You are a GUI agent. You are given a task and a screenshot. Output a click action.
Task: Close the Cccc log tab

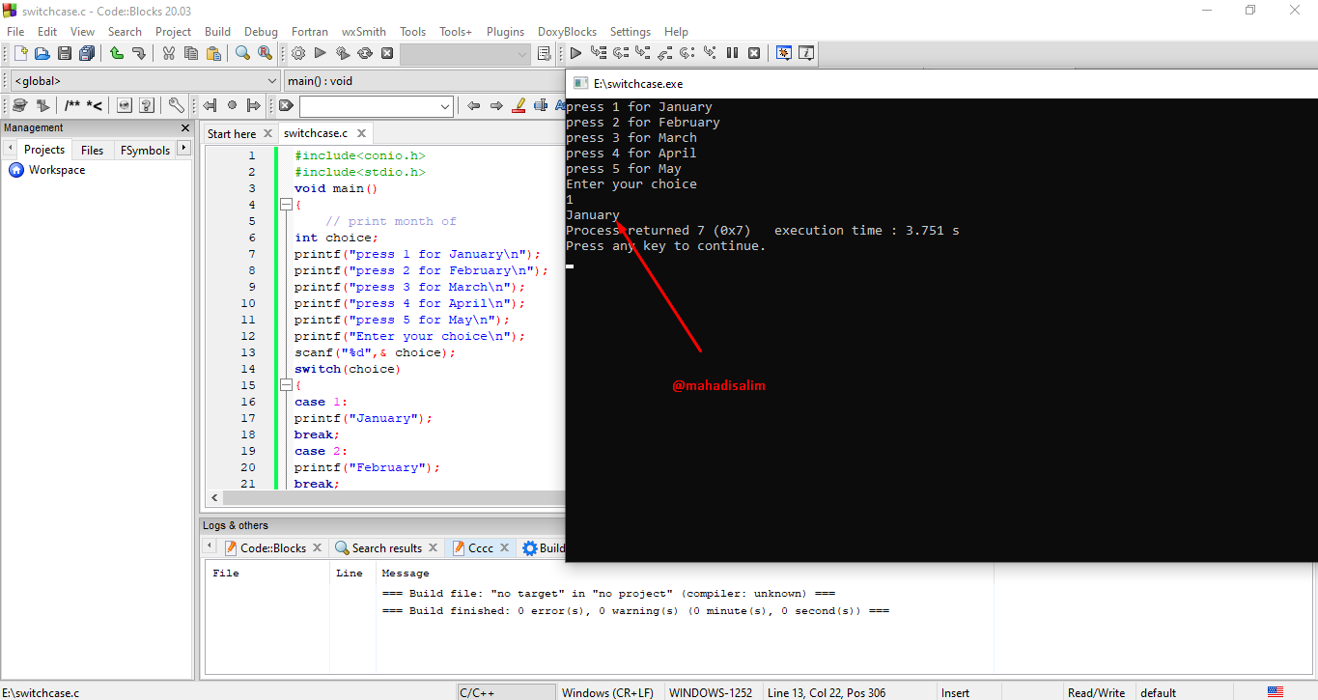505,547
